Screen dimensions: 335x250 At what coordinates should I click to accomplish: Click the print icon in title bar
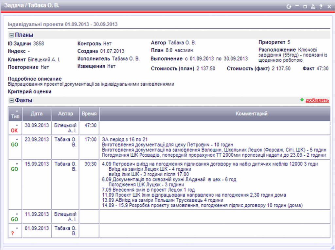pos(313,7)
